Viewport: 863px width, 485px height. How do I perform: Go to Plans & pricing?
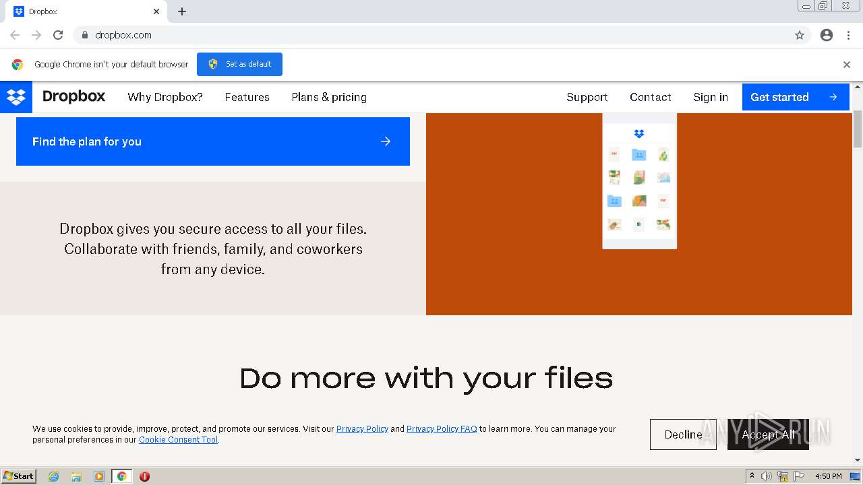click(329, 97)
